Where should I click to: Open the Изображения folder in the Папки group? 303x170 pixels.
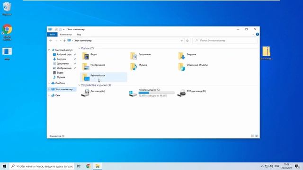[94, 67]
